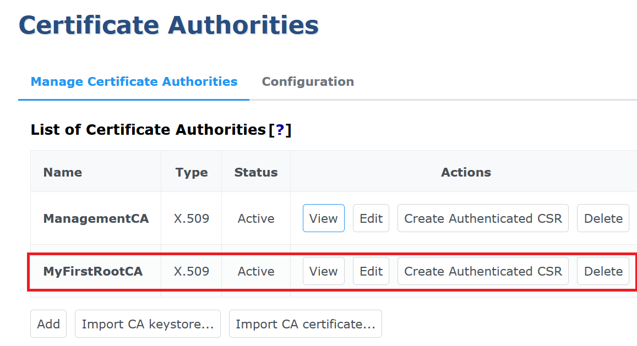
Task: View the ManagementCA certificate authority
Action: pos(323,218)
